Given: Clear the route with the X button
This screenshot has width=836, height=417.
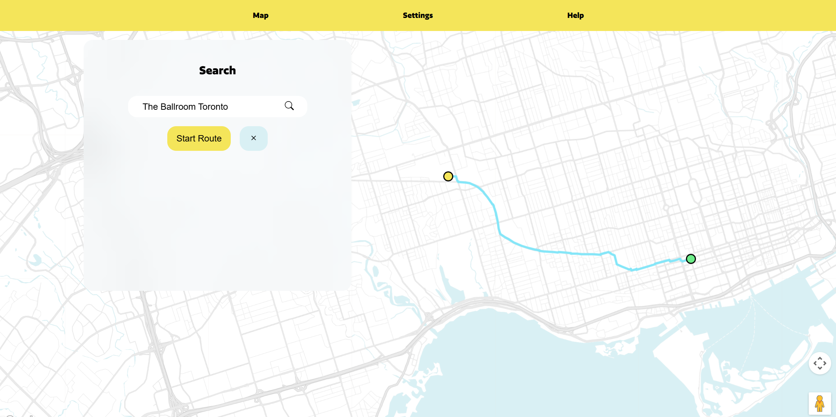Looking at the screenshot, I should point(254,138).
